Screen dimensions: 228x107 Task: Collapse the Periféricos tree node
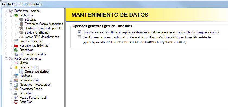pyautogui.click(x=11, y=15)
